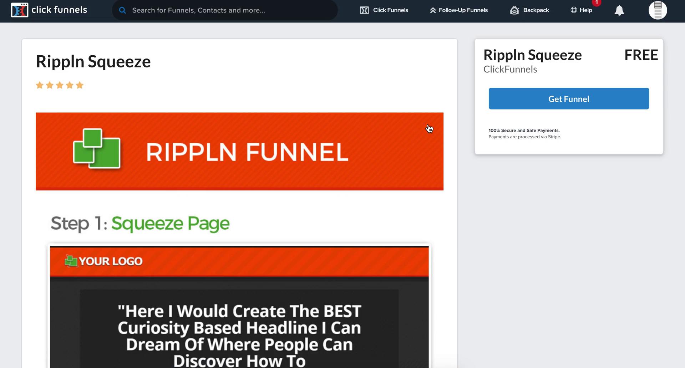
Task: Click the Help lifebuoy icon
Action: pos(574,10)
